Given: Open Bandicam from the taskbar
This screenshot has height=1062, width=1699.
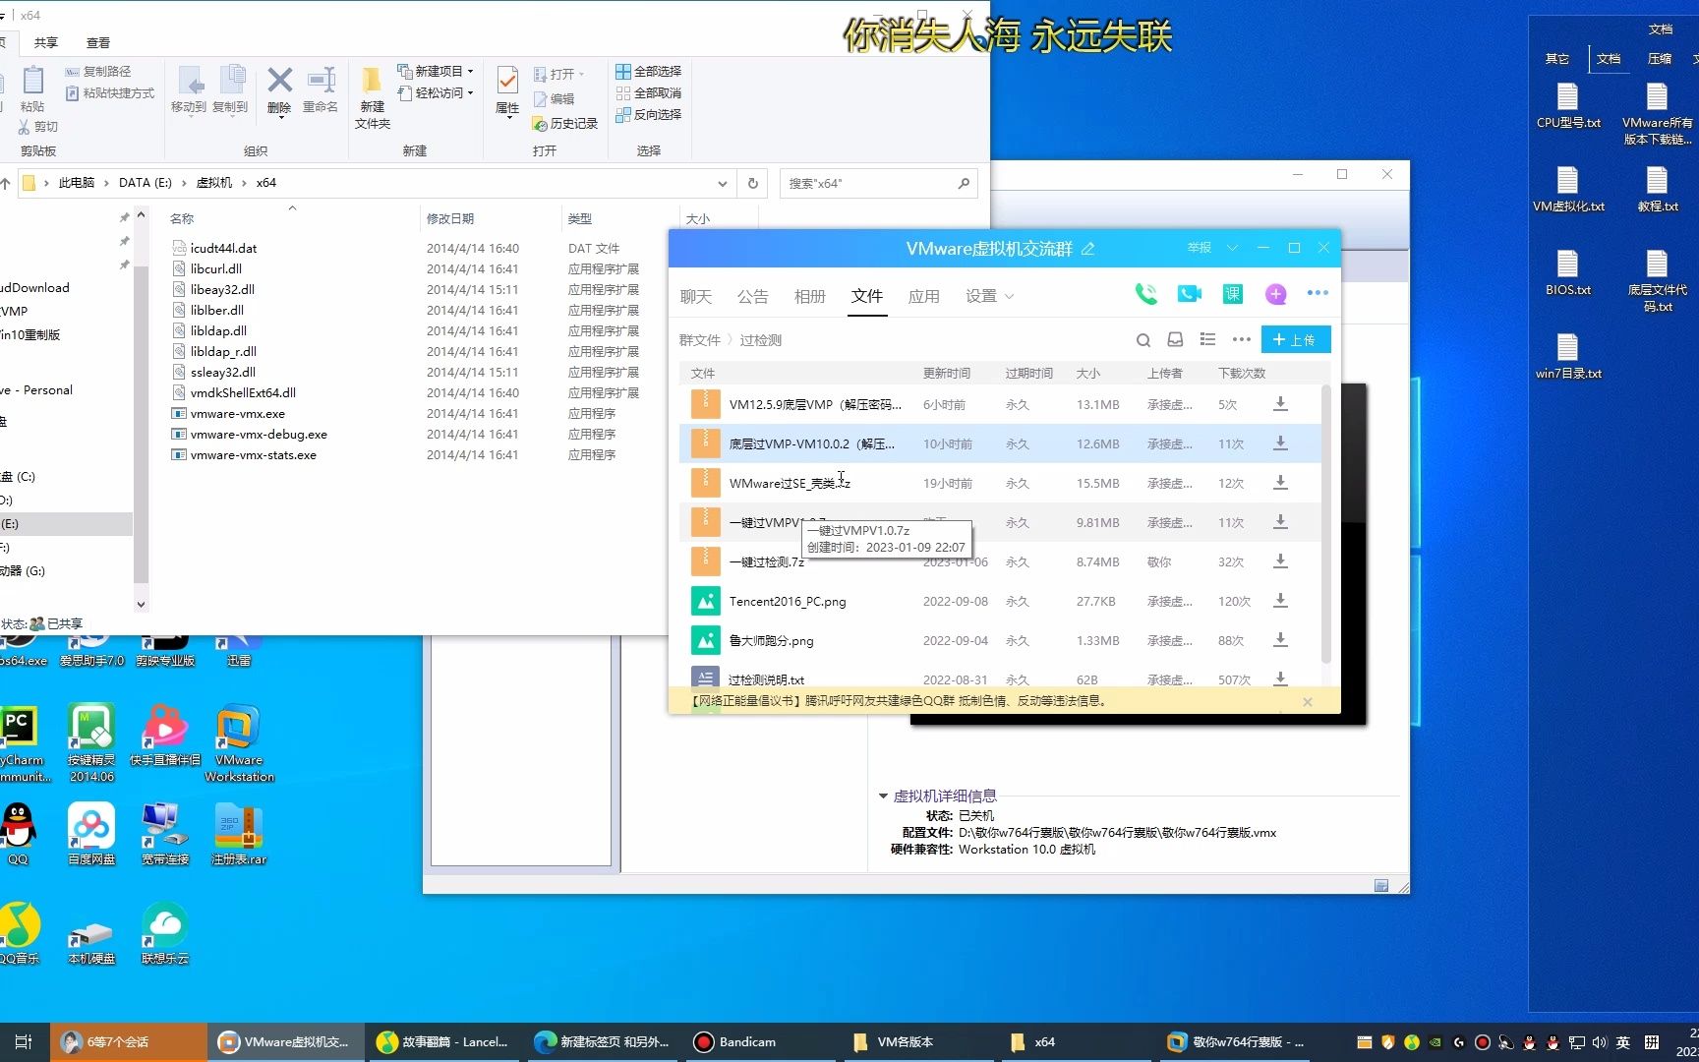Looking at the screenshot, I should click(733, 1041).
